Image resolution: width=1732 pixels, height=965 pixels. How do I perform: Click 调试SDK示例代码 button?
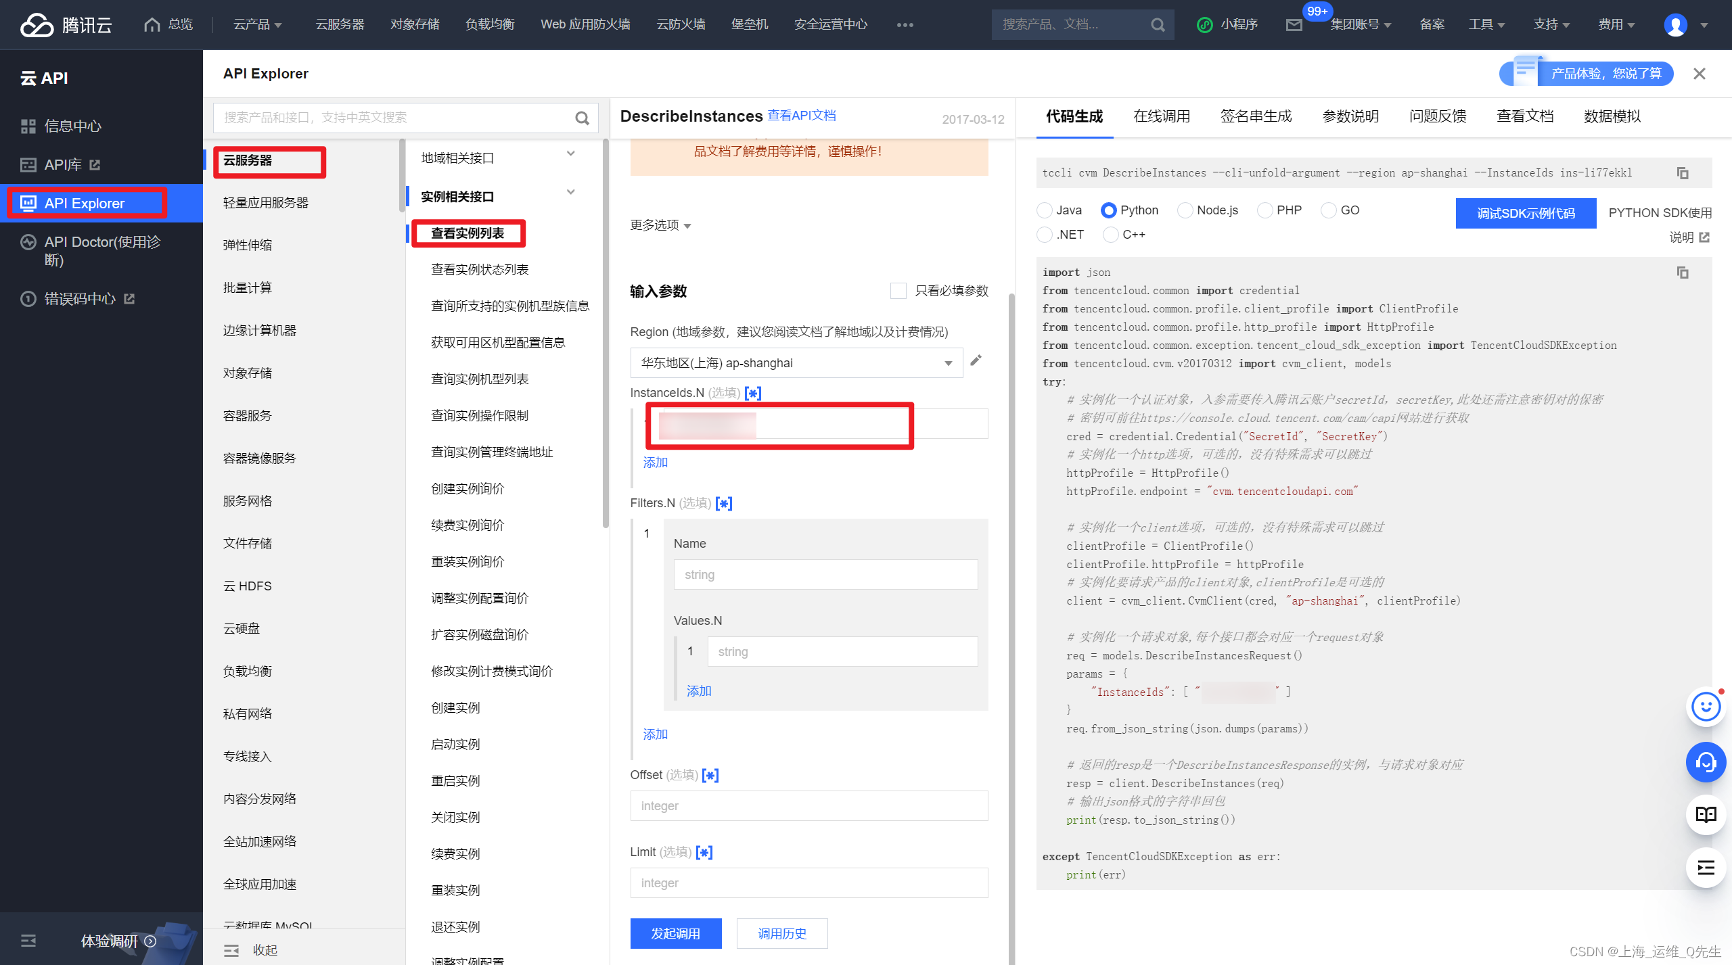pyautogui.click(x=1526, y=214)
